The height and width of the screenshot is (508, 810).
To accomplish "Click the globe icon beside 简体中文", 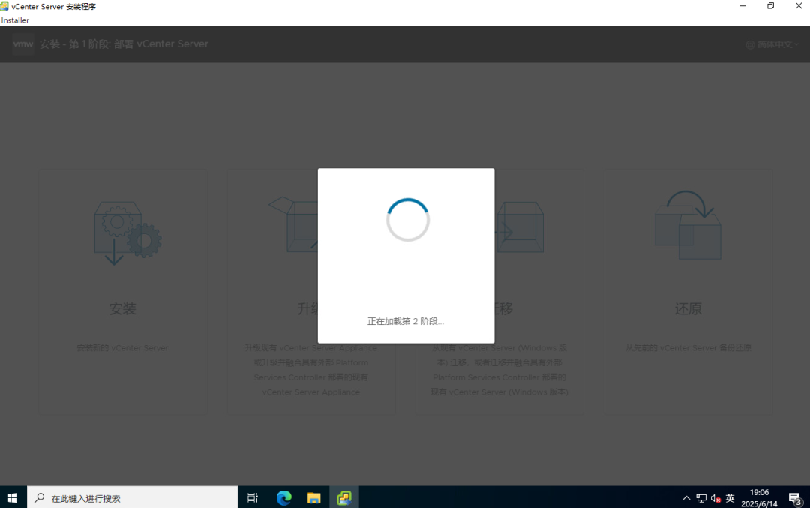I will (750, 44).
